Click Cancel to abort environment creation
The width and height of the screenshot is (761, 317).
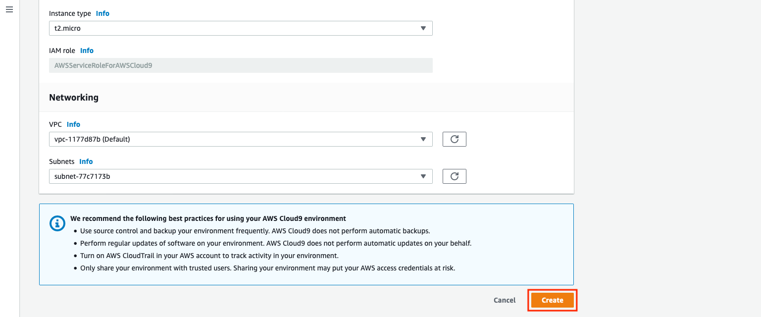pos(504,300)
